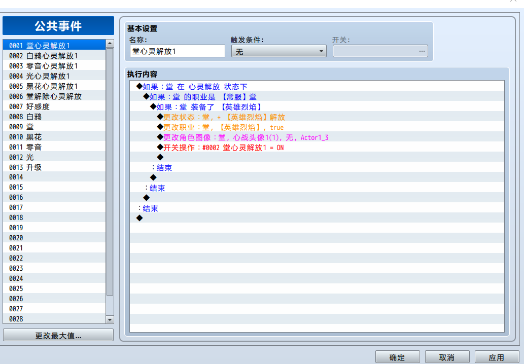Select command line 如果：堂 的职业是 【常服】堂
Screen dimensions: 524x364
(317, 97)
